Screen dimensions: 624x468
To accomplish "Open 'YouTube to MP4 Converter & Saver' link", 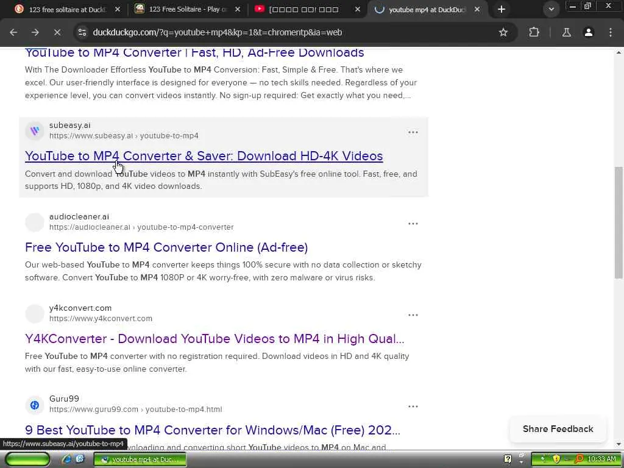I will (204, 155).
